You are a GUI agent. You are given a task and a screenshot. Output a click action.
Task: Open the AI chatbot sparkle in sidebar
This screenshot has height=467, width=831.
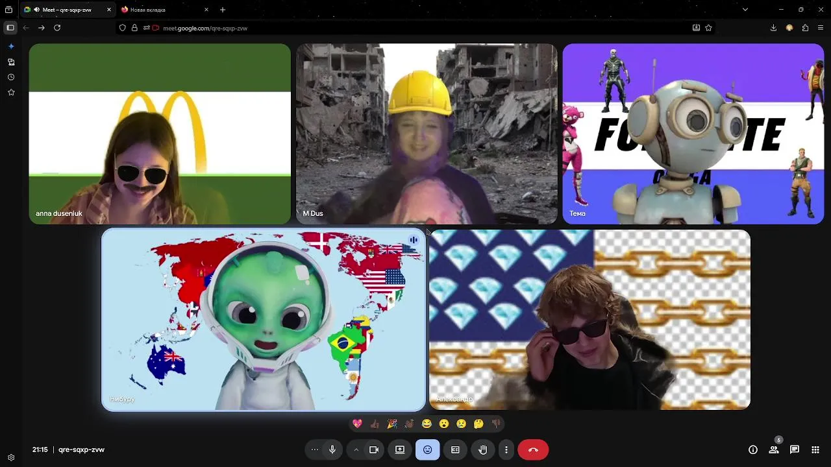pyautogui.click(x=11, y=47)
